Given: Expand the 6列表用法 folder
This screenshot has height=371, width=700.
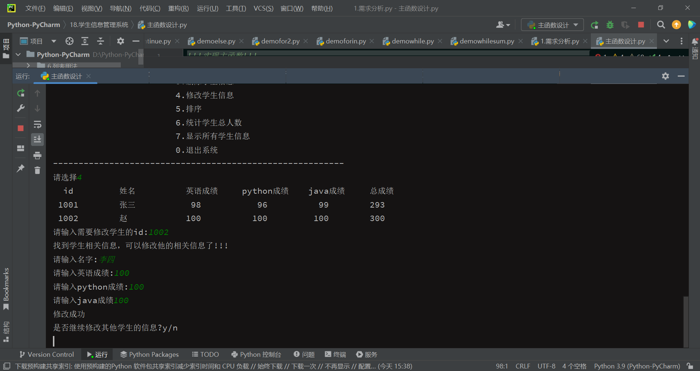Looking at the screenshot, I should point(28,66).
